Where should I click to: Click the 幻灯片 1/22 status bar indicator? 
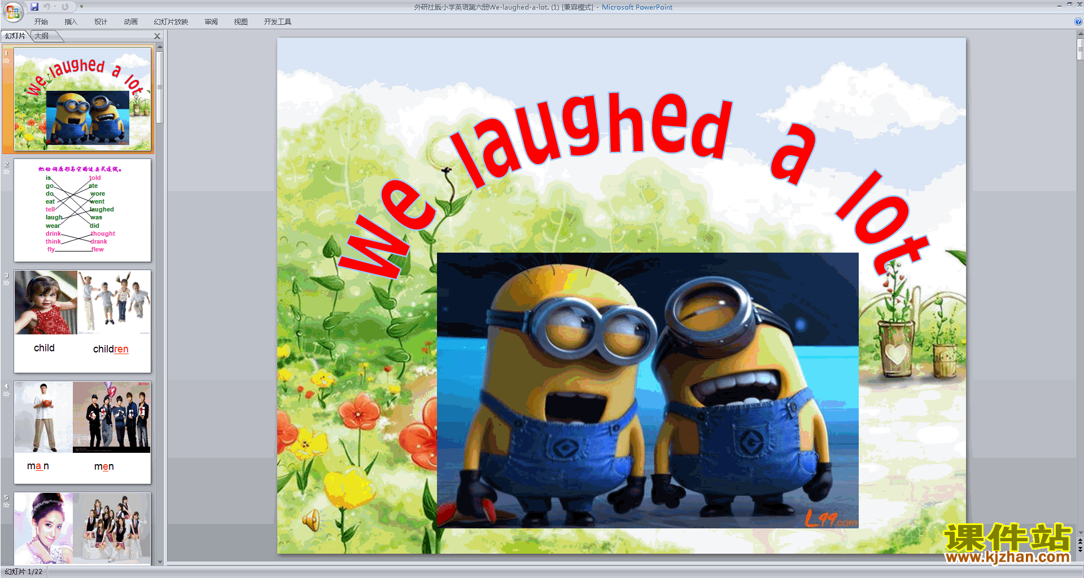click(24, 572)
